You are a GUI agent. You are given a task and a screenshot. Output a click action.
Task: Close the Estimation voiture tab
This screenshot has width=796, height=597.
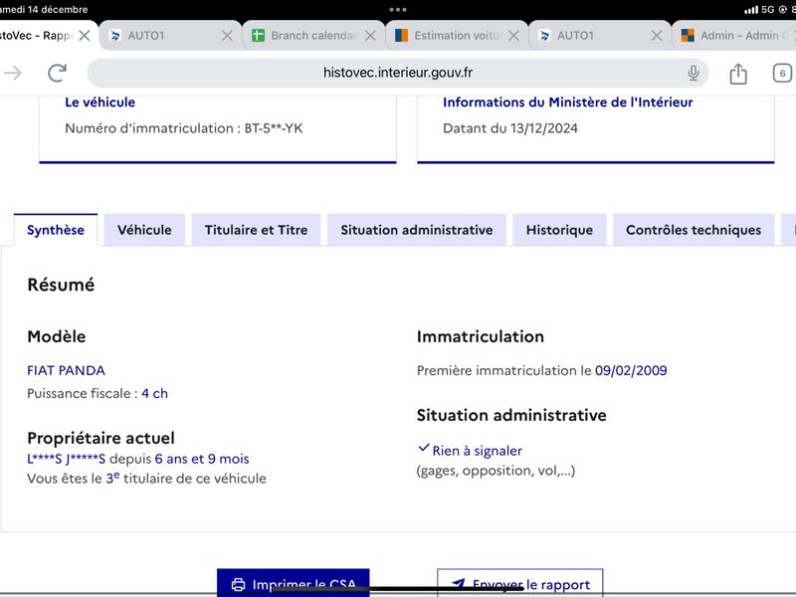513,36
